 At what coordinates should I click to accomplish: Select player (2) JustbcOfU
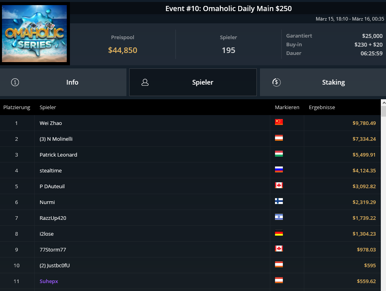(x=55, y=265)
